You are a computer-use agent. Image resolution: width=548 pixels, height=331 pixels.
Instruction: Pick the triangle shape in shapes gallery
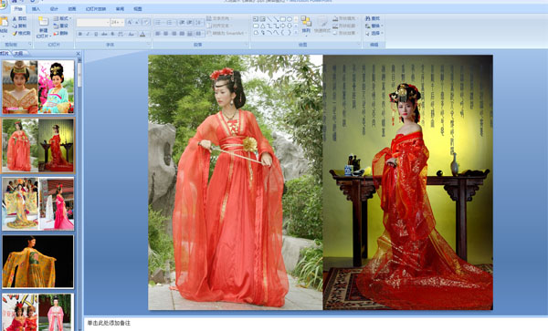pos(262,26)
